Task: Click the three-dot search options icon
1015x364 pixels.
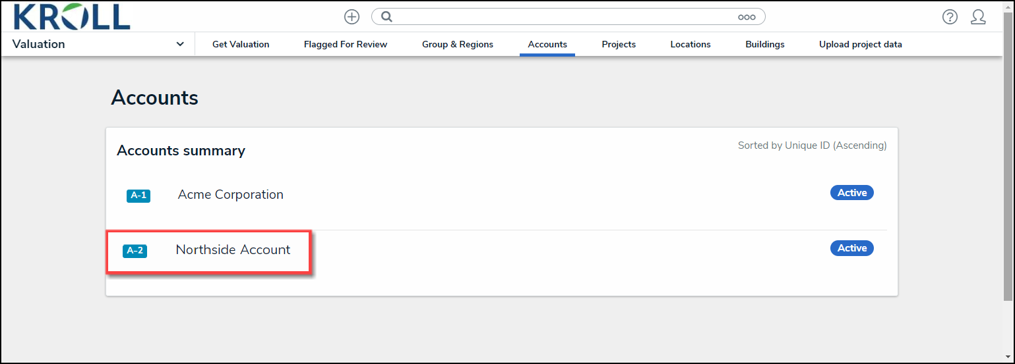Action: click(747, 18)
